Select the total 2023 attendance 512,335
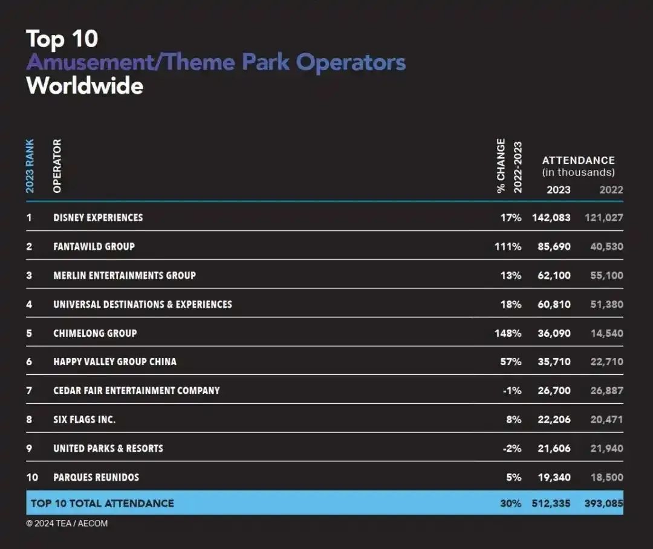Image resolution: width=653 pixels, height=549 pixels. point(551,503)
